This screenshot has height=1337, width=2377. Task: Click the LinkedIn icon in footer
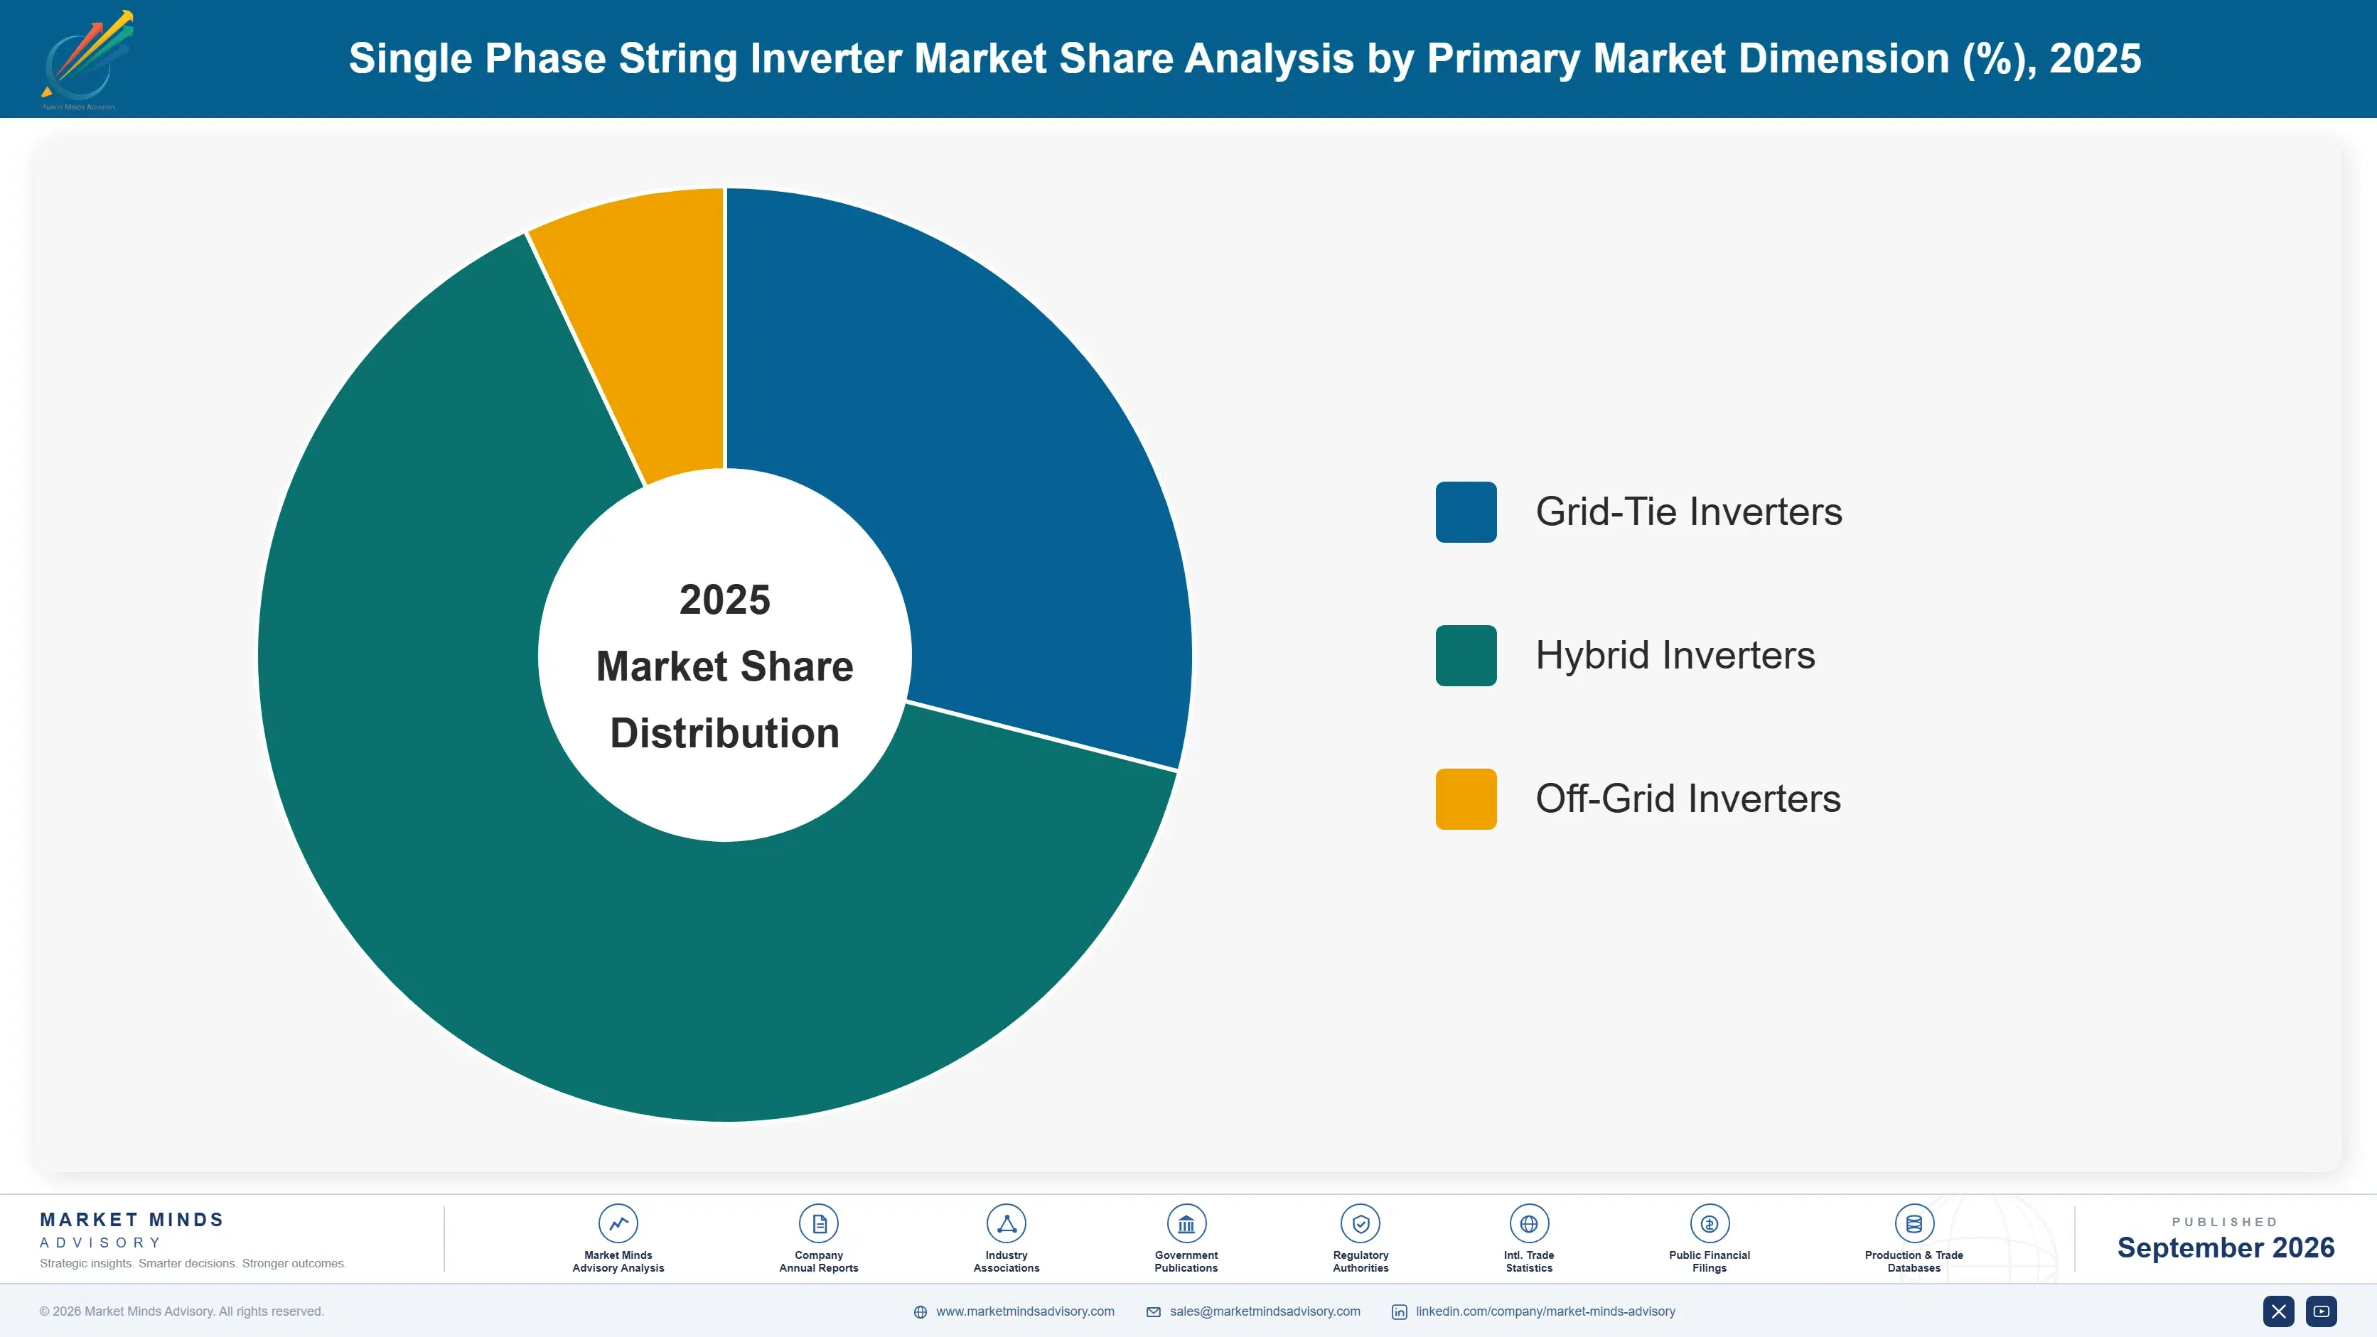1399,1312
